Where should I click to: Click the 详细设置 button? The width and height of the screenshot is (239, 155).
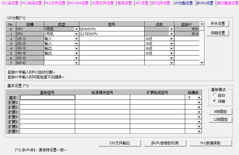[x=218, y=33]
